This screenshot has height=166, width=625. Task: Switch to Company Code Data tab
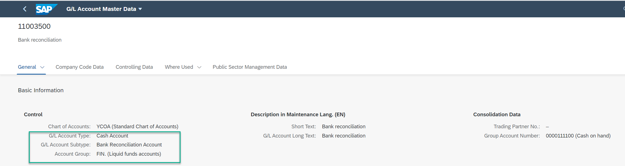(x=79, y=67)
